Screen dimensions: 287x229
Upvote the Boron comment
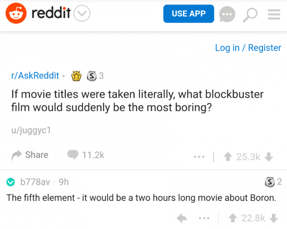pos(232,218)
